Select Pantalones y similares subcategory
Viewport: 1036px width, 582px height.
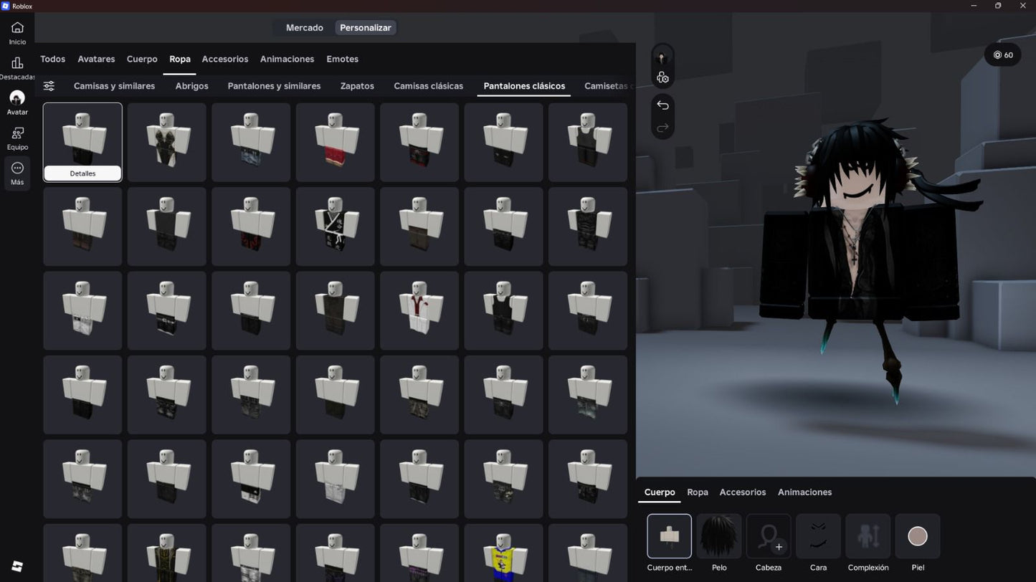[x=274, y=86]
